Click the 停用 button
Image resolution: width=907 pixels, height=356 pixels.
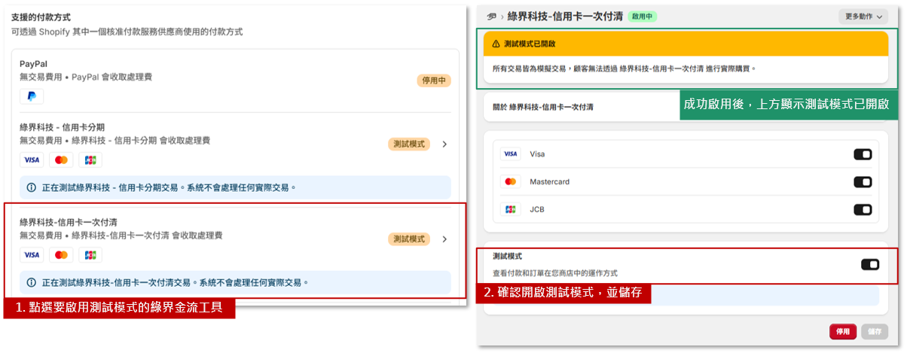[843, 332]
